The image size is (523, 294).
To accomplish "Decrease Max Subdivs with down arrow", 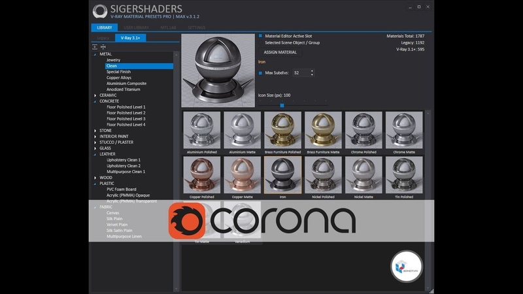I will (312, 74).
